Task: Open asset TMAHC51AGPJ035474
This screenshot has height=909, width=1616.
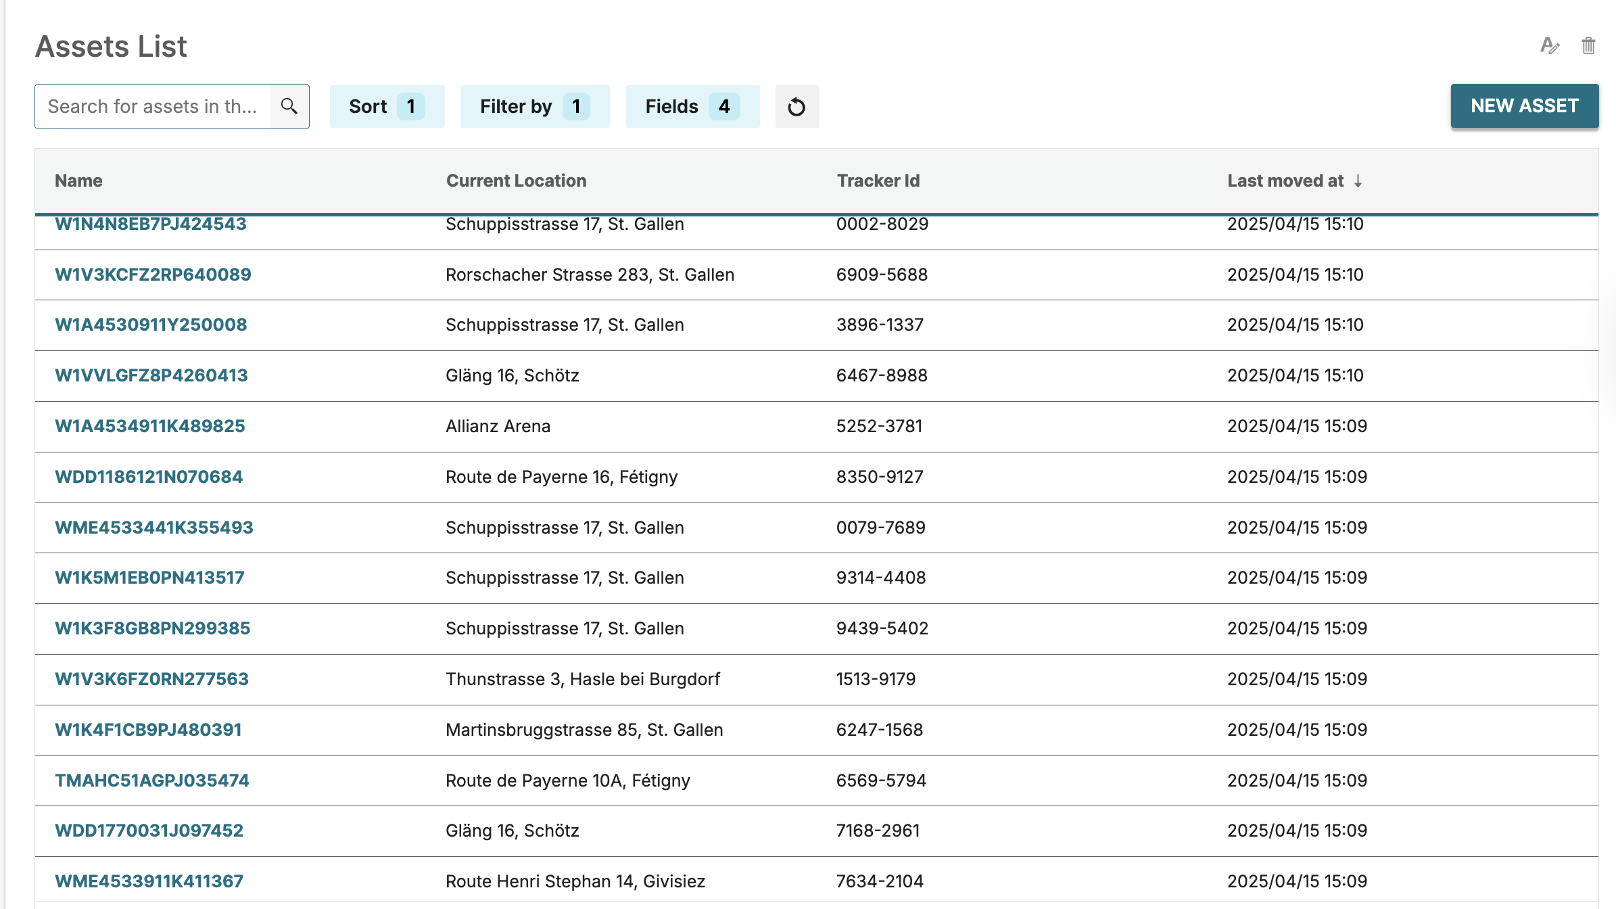Action: [x=151, y=780]
